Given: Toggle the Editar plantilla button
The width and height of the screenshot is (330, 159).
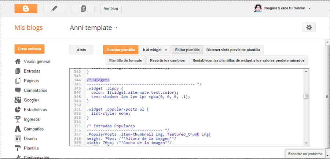Looking at the screenshot, I should pyautogui.click(x=187, y=50).
